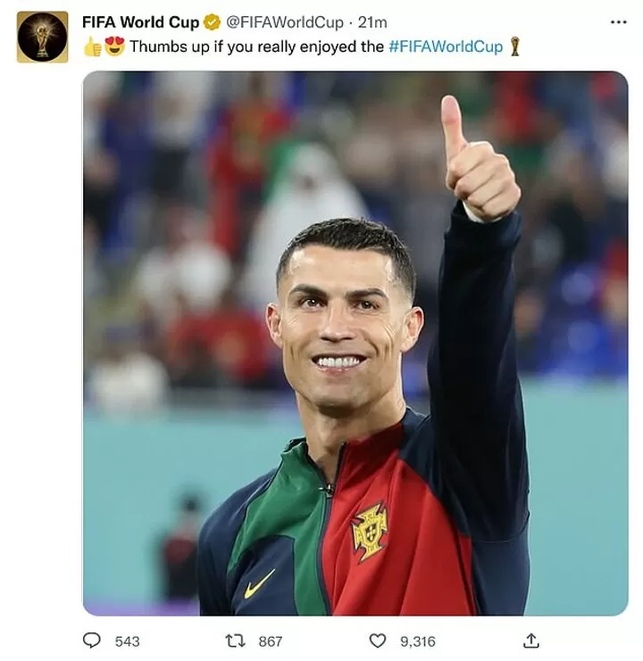Open the #FIFAWorldCup hashtag link

tap(446, 46)
